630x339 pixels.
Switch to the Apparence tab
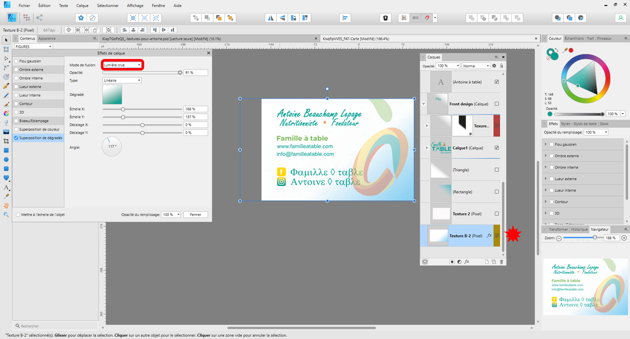tap(47, 38)
